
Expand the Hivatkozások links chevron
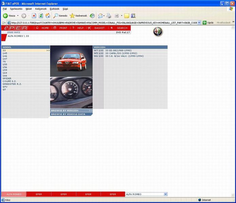[x=233, y=22]
